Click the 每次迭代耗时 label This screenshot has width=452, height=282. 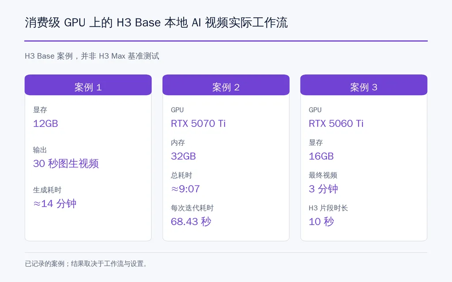click(x=192, y=208)
